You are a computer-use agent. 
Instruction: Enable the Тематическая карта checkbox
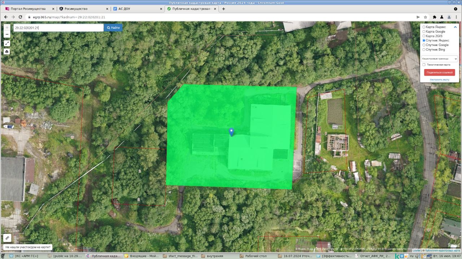[x=424, y=65]
